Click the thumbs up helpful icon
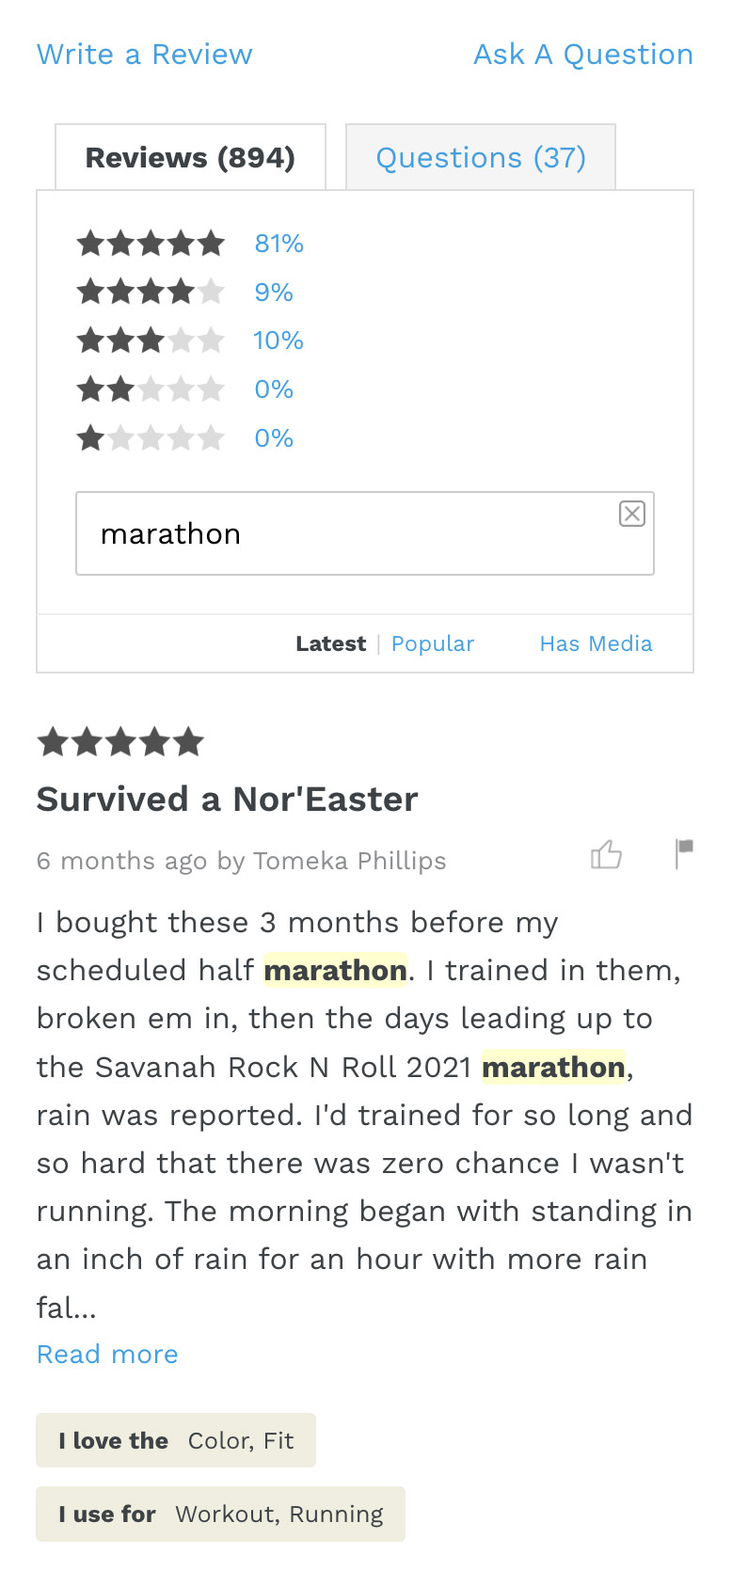 coord(606,855)
